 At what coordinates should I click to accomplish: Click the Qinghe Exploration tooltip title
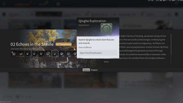tap(92, 21)
